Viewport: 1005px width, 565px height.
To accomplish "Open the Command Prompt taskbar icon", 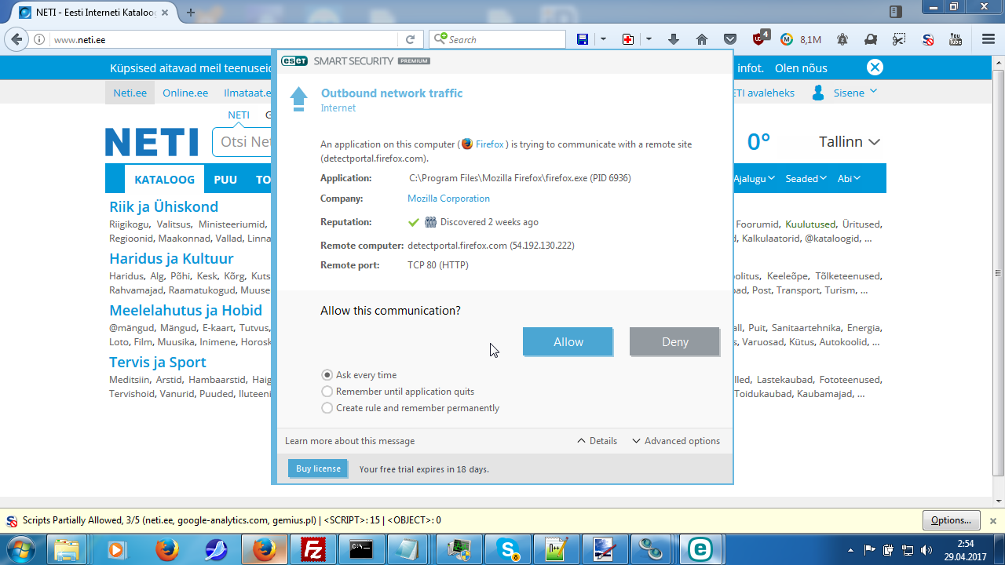I will (x=362, y=550).
